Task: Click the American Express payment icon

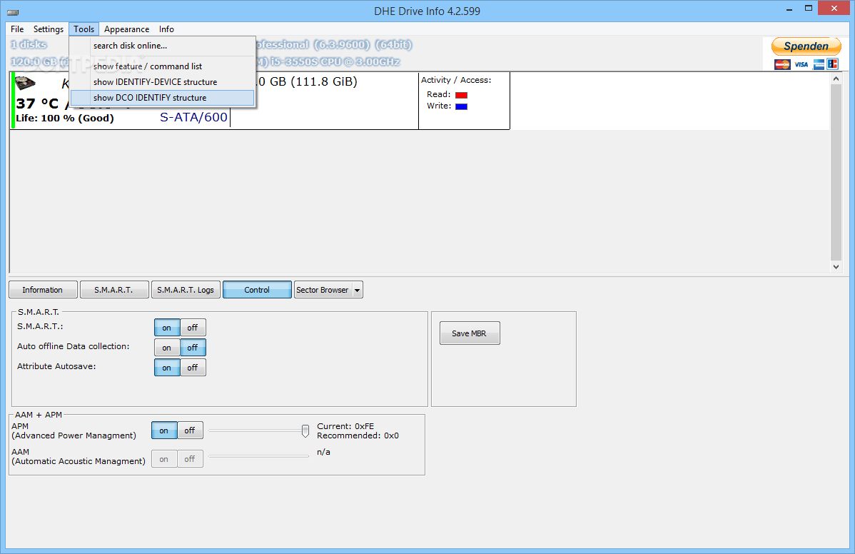Action: tap(819, 64)
